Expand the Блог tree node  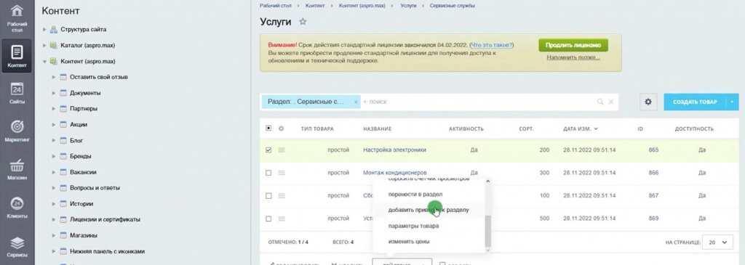[x=54, y=140]
